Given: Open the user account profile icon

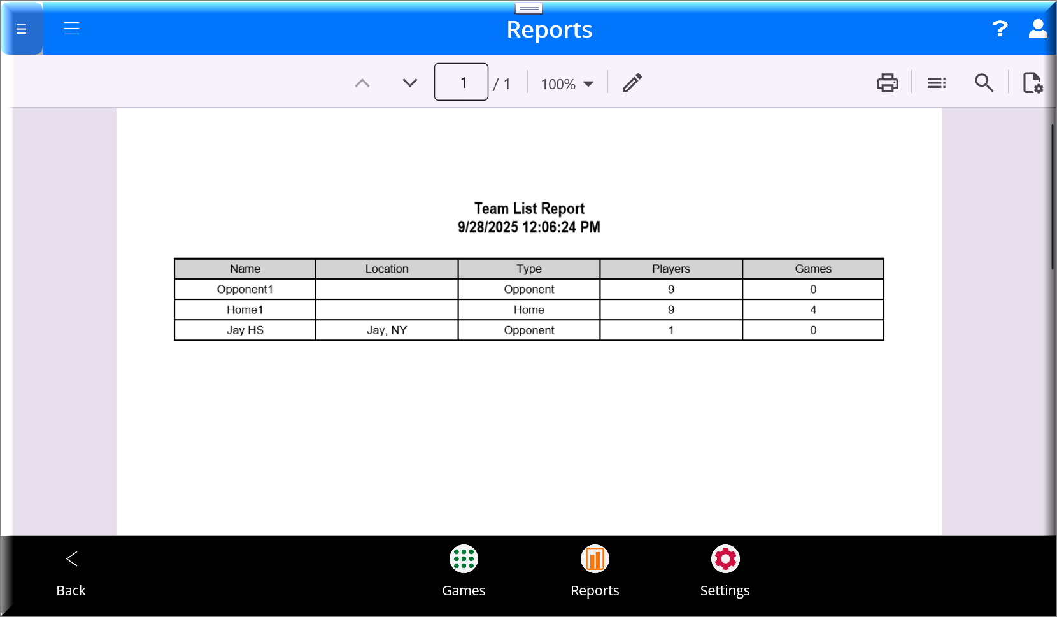Looking at the screenshot, I should tap(1038, 29).
